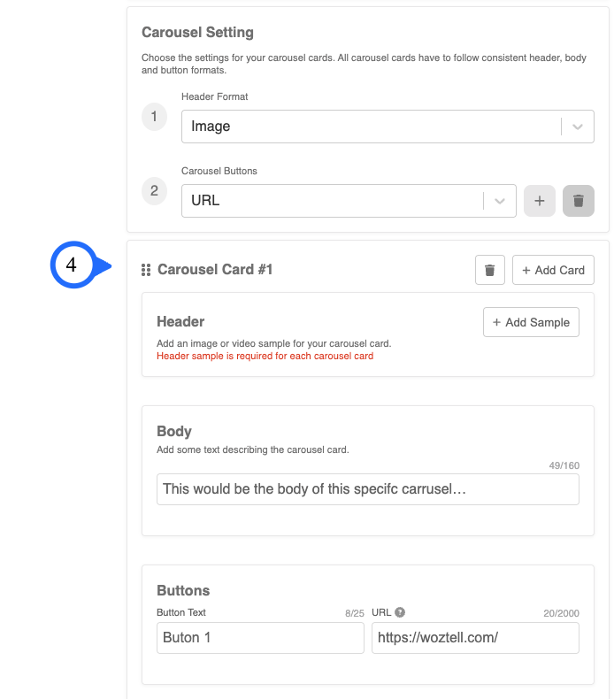This screenshot has width=614, height=699.
Task: Click the URL help question mark icon
Action: point(400,612)
